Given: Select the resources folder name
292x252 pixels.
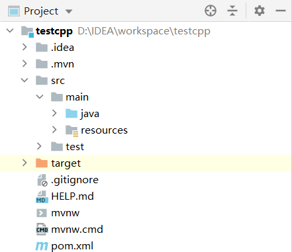Looking at the screenshot, I should [x=104, y=130].
